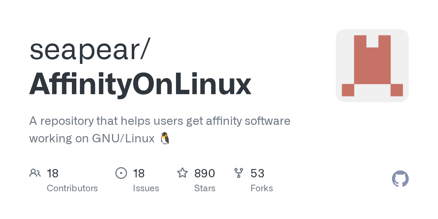Click the Contributors people icon
This screenshot has height=219, width=438.
35,173
